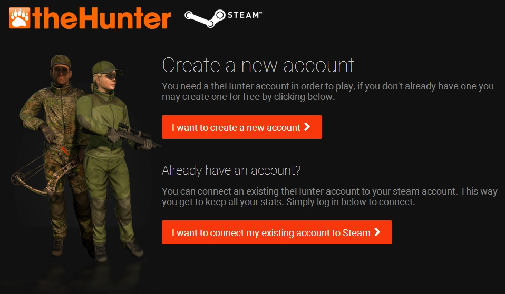Image resolution: width=505 pixels, height=294 pixels.
Task: Click the Steam pipe-and-valve logo icon
Action: coord(205,18)
